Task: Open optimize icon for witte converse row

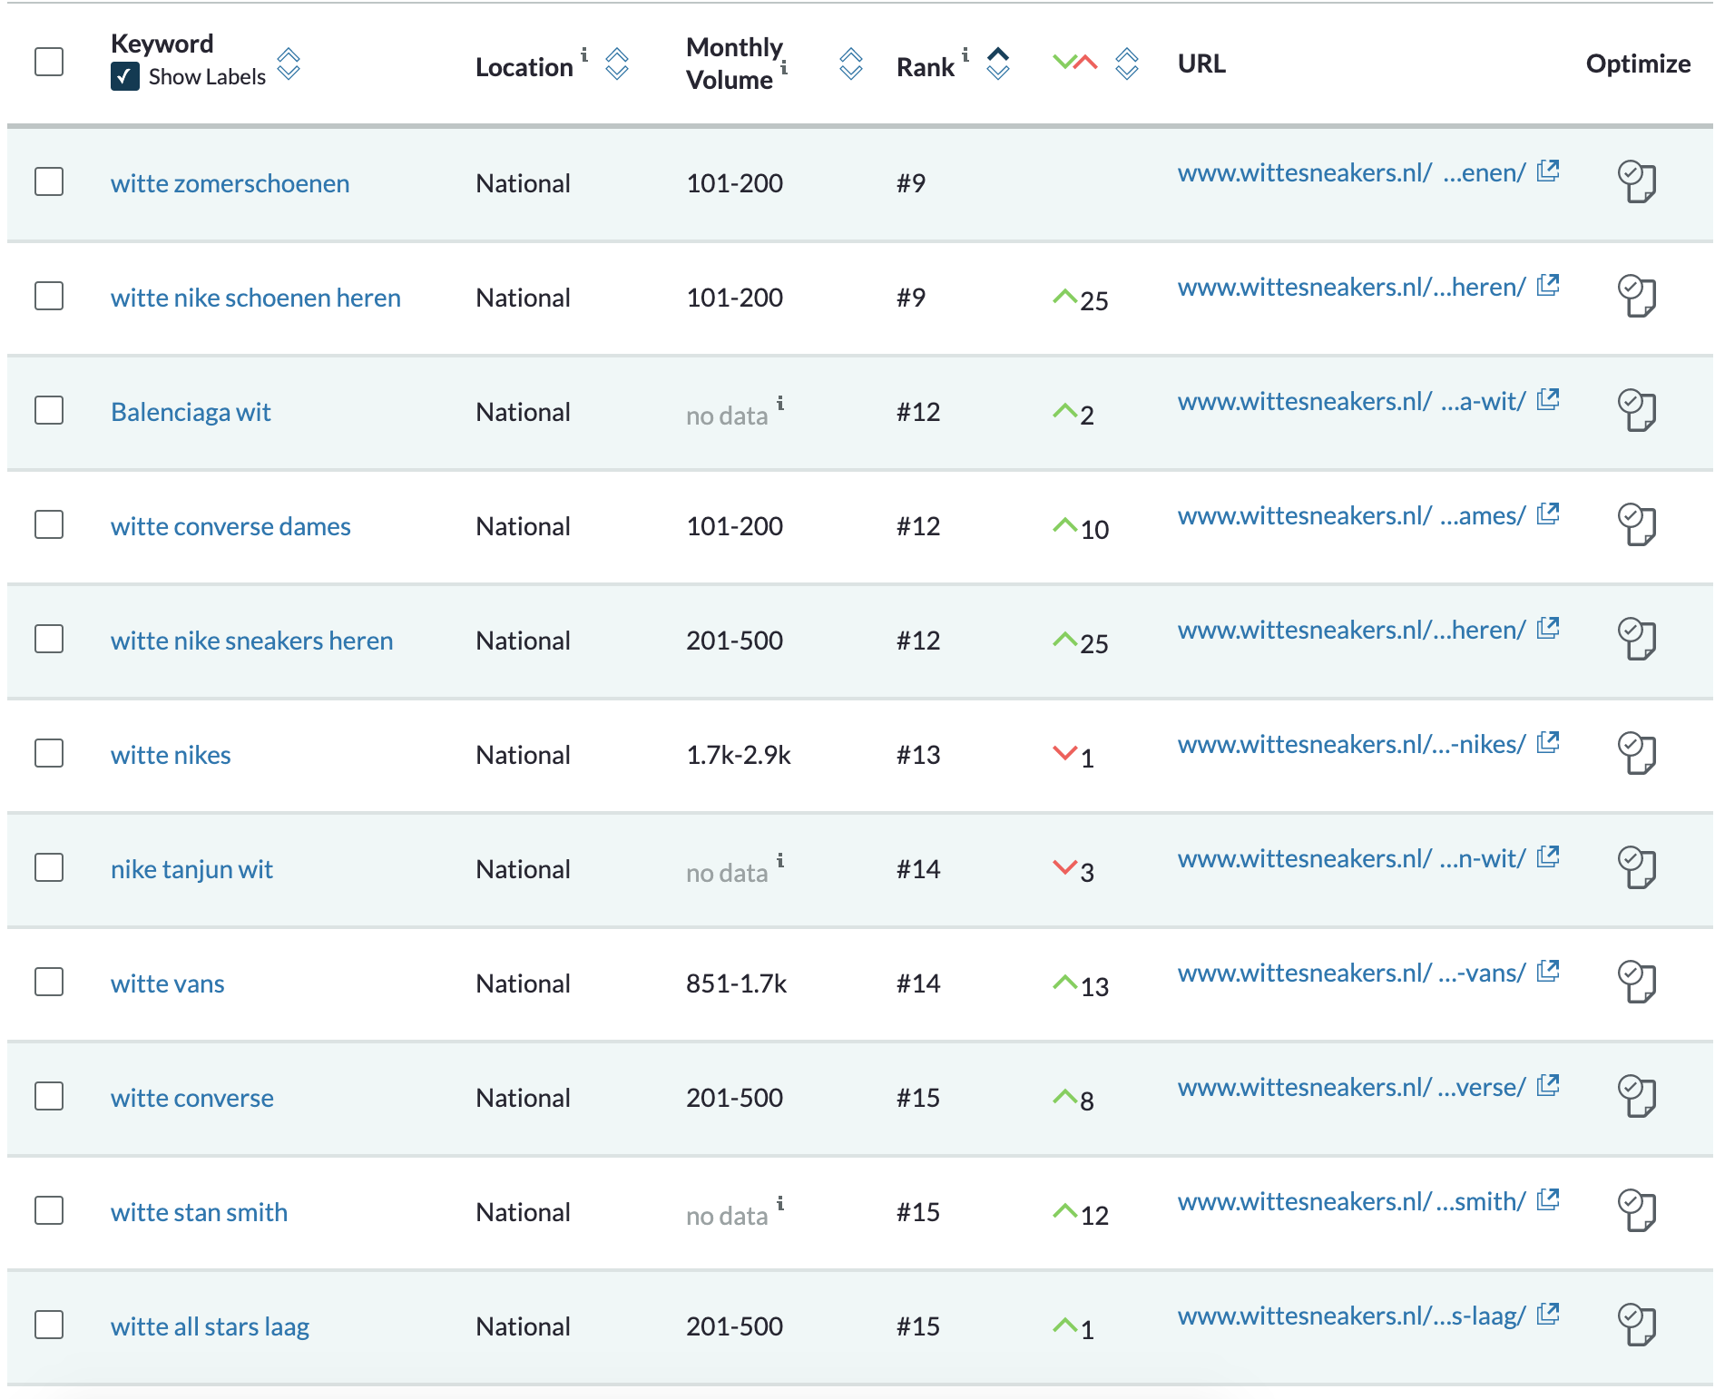Action: (1637, 1096)
